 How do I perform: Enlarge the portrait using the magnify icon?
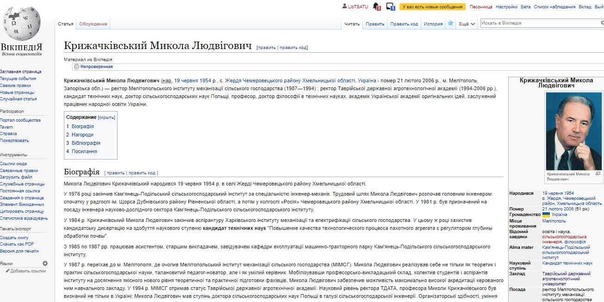point(598,174)
